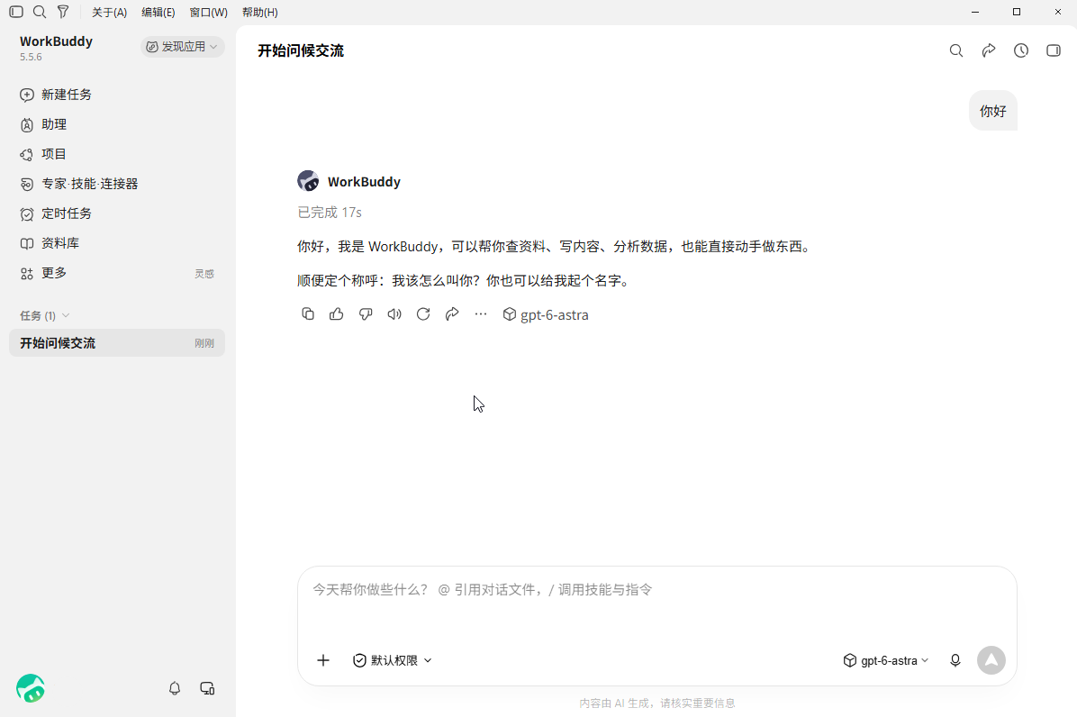The image size is (1077, 717).
Task: Click the 开始问候交流 conversation title
Action: pos(301,50)
